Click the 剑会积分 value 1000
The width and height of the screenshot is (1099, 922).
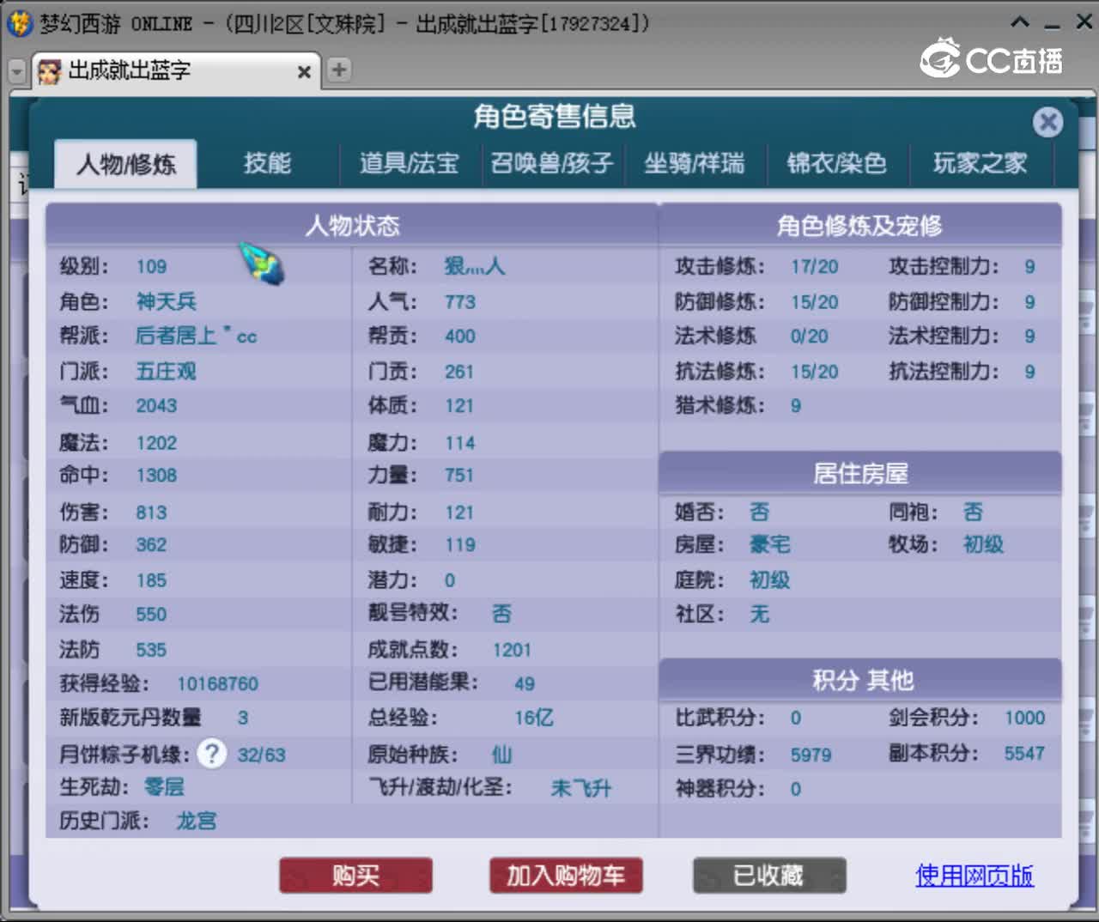1025,718
